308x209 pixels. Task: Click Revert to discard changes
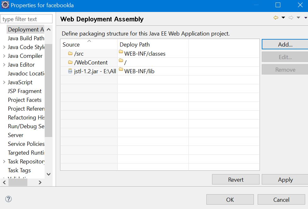point(235,179)
